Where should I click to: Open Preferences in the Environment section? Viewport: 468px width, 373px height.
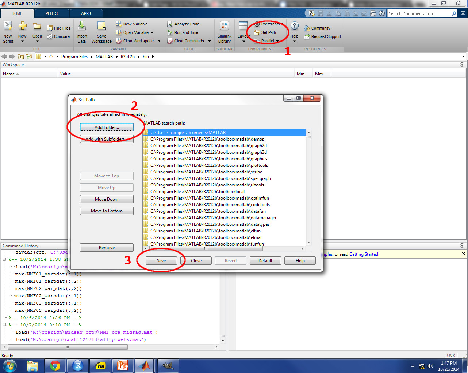pyautogui.click(x=269, y=24)
